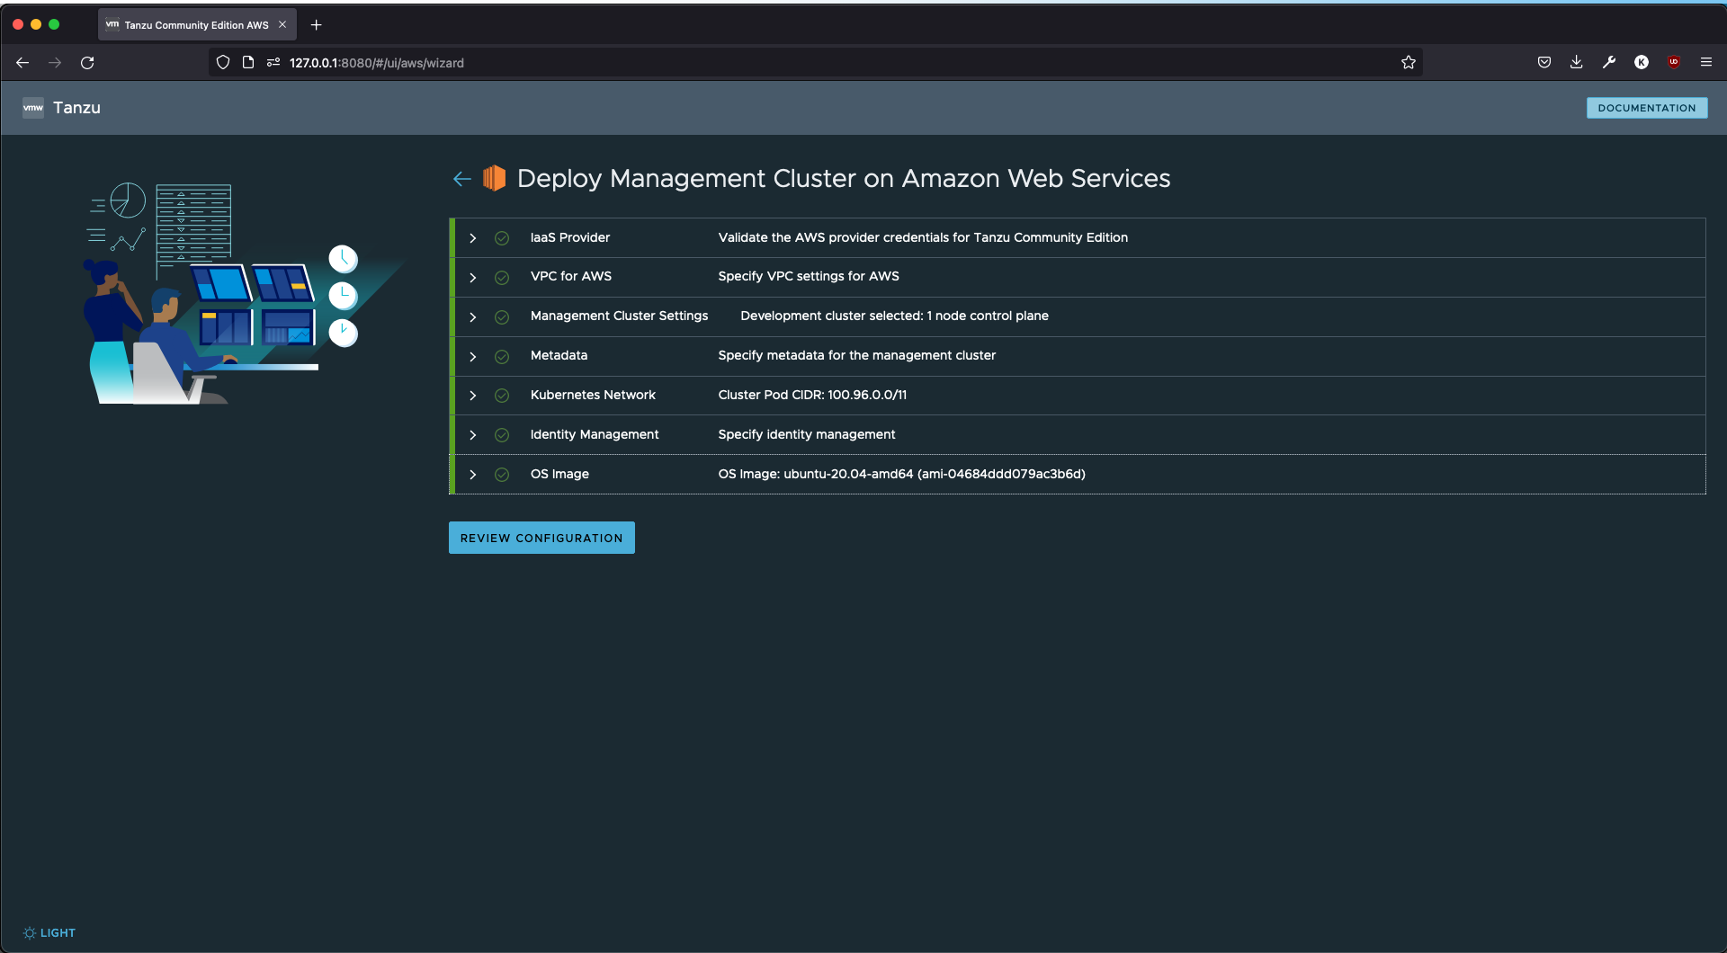The height and width of the screenshot is (953, 1727).
Task: Reload the current page
Action: 87,63
